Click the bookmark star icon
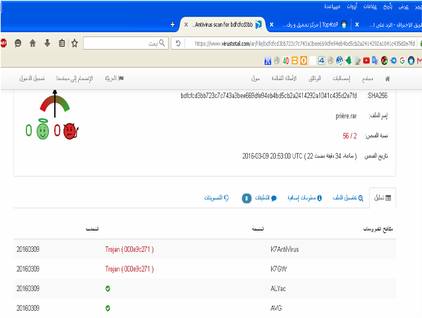Viewport: 422px width, 318px height. 75,43
